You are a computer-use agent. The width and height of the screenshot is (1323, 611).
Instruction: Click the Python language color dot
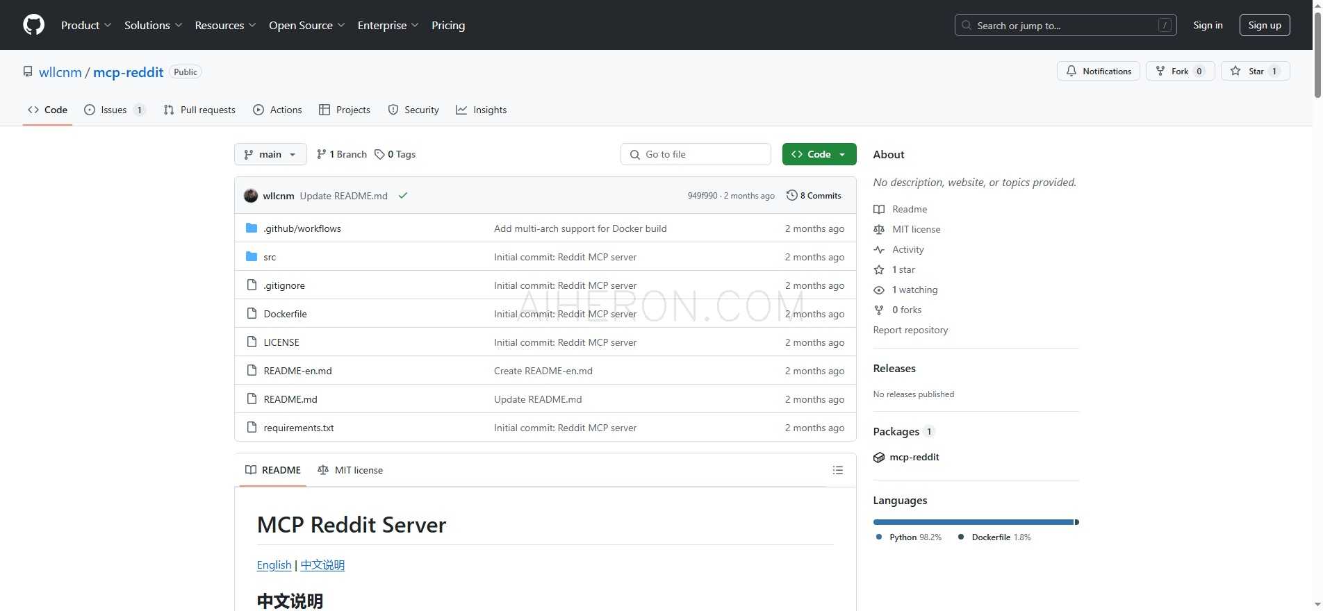(x=879, y=537)
